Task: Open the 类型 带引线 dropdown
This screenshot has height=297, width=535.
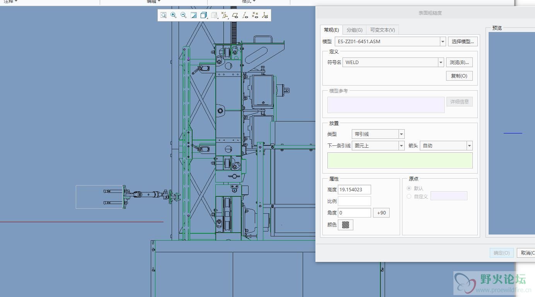Action: [401, 134]
